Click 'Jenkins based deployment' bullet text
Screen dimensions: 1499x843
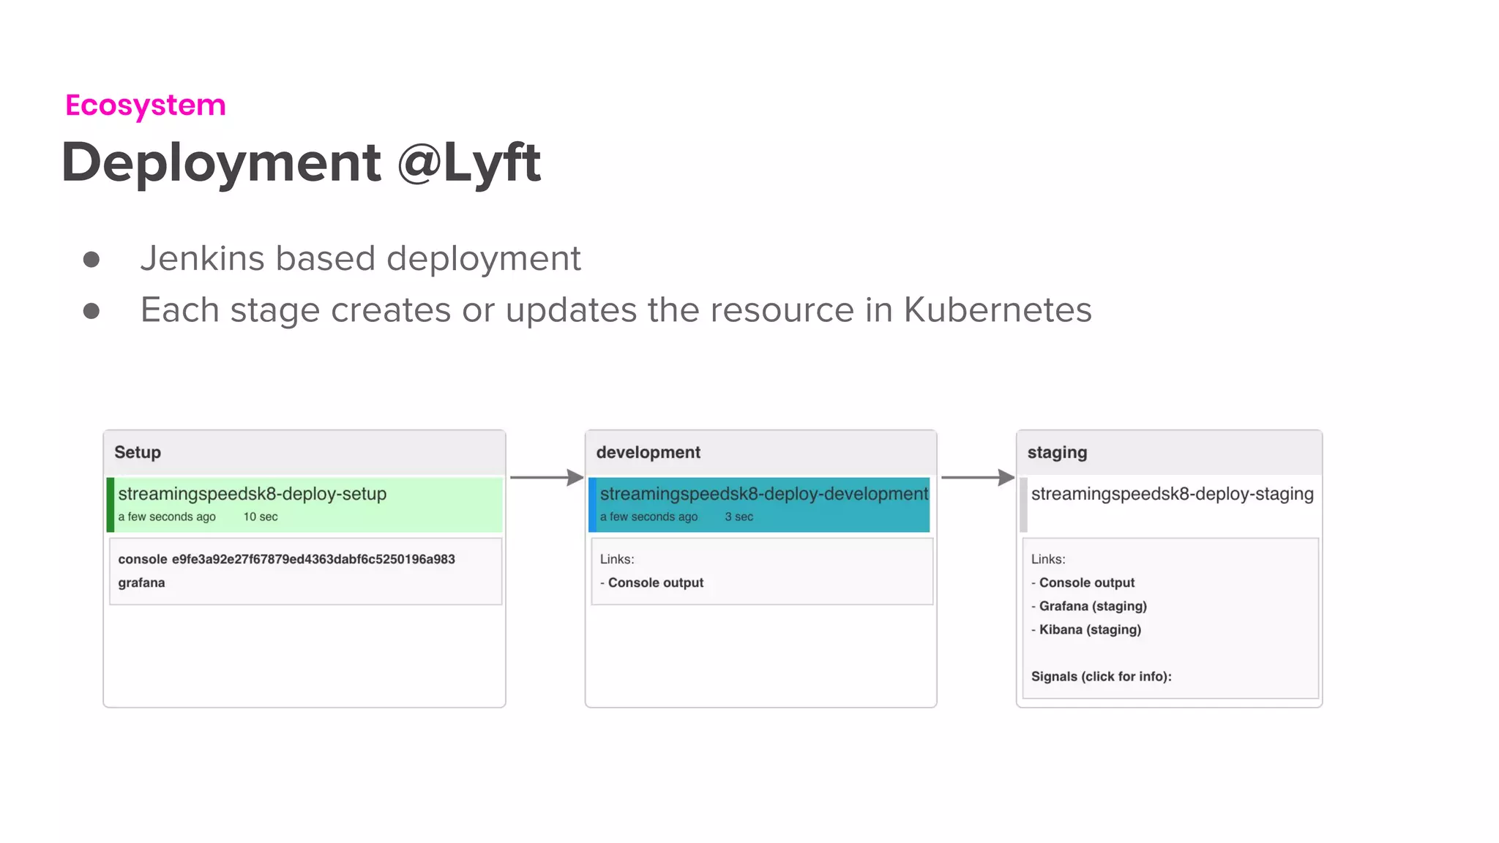click(360, 258)
